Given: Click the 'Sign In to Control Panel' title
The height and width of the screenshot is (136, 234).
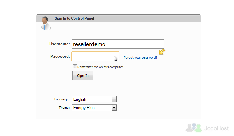Looking at the screenshot, I should [x=74, y=18].
